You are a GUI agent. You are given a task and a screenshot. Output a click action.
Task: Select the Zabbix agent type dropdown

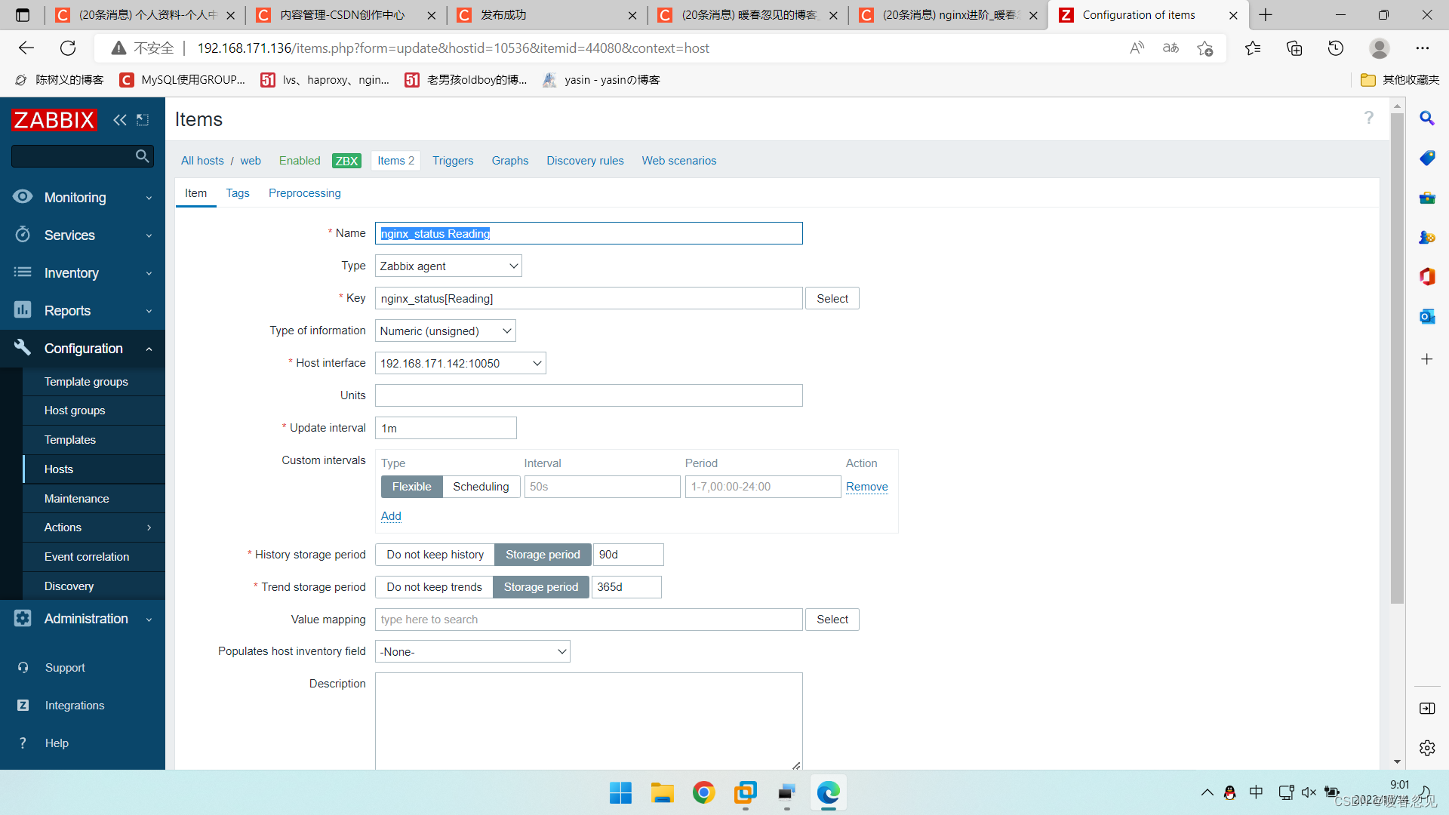449,266
